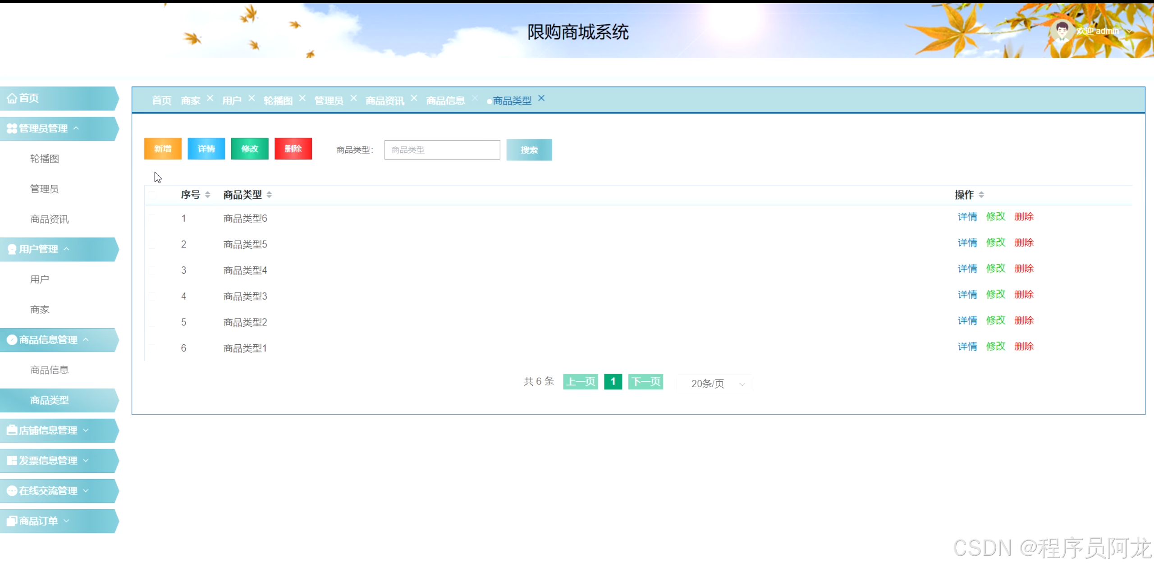The height and width of the screenshot is (567, 1154).
Task: Click the 新增 button to add type
Action: 162,149
